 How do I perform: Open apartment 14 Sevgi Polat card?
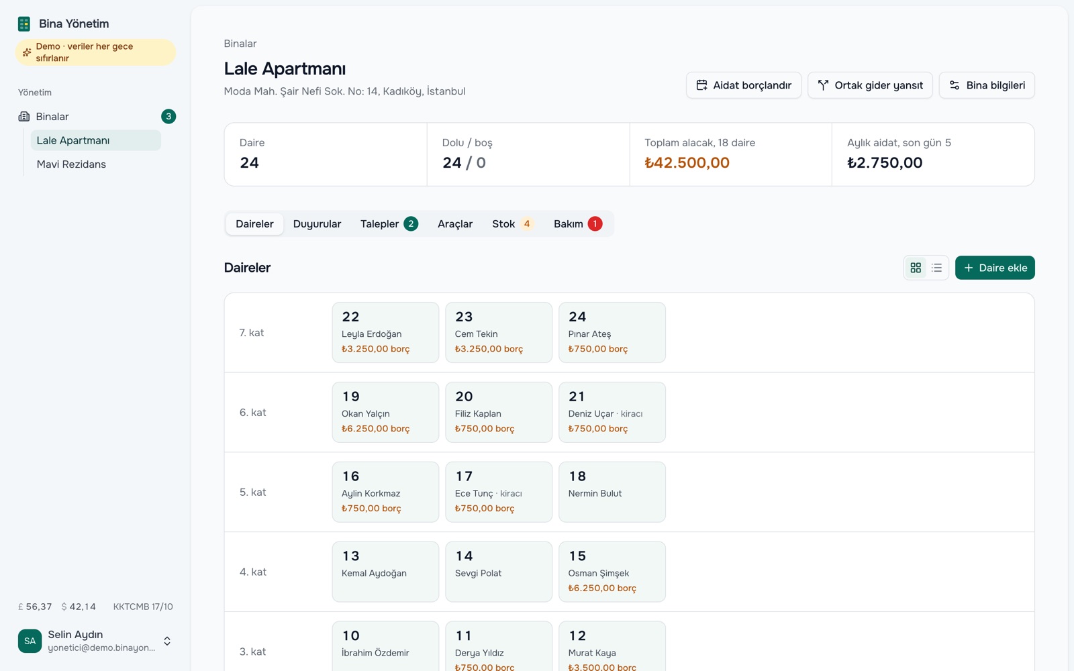499,572
